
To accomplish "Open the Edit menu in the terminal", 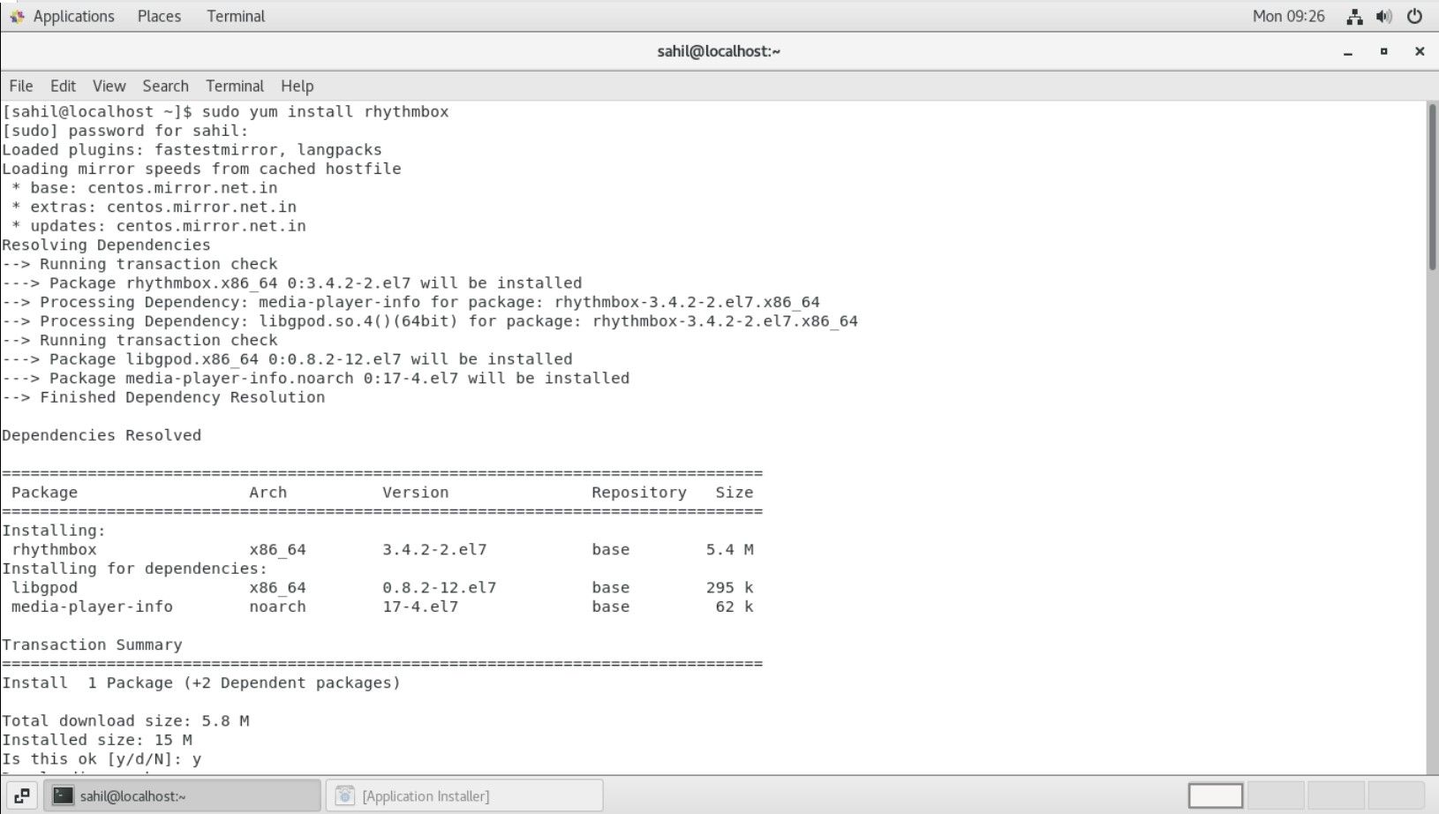I will click(62, 86).
